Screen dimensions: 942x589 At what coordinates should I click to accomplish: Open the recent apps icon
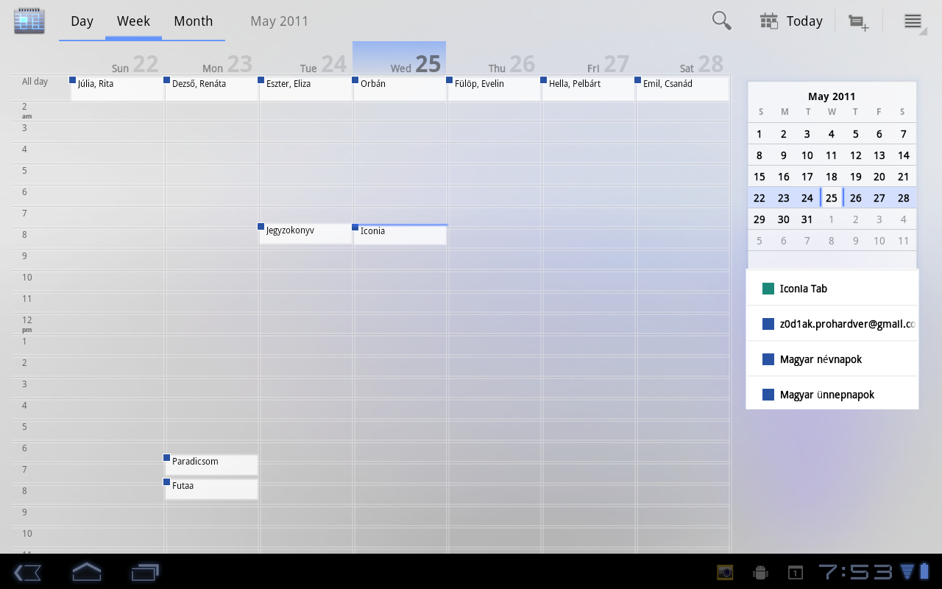[145, 571]
